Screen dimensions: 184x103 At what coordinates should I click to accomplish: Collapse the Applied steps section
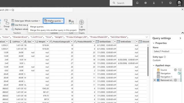(154, 66)
